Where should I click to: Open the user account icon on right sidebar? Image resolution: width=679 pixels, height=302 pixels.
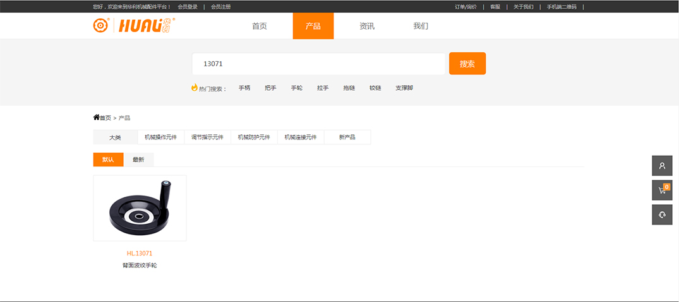tap(662, 166)
